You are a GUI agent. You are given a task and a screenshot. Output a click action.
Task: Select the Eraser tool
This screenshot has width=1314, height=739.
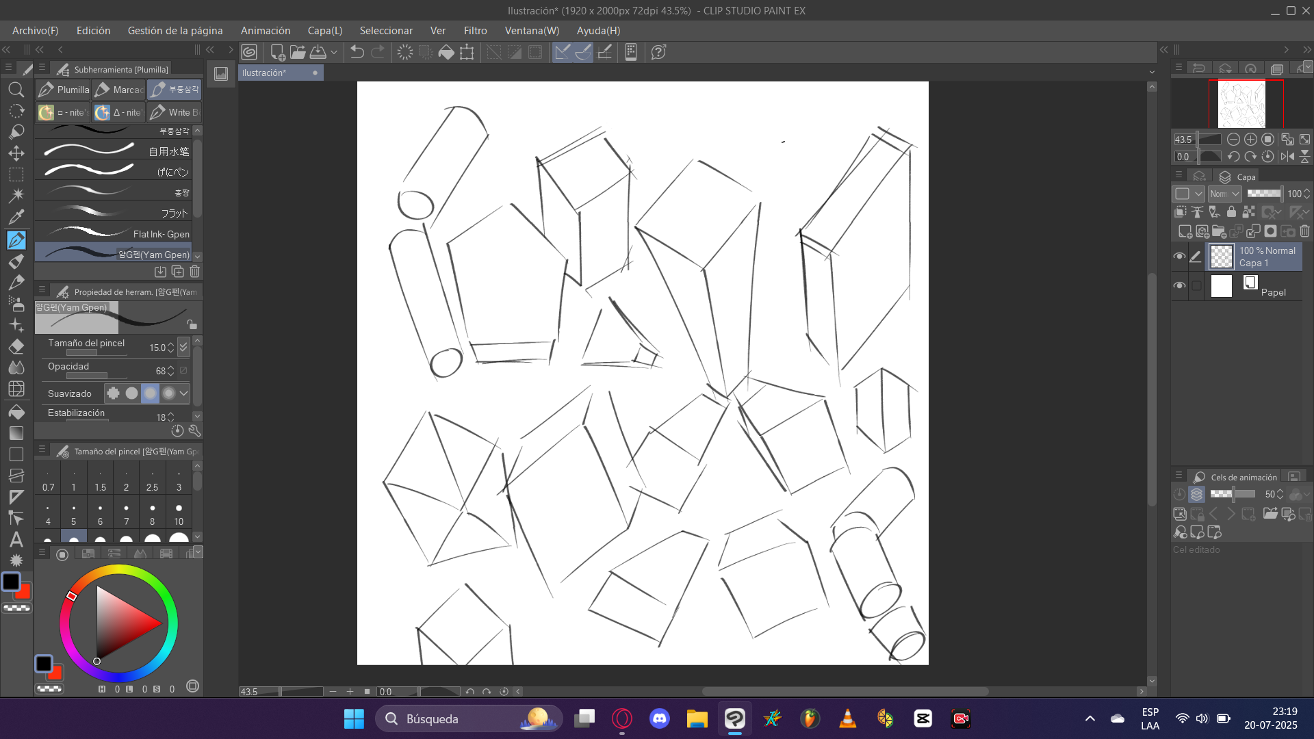tap(16, 346)
